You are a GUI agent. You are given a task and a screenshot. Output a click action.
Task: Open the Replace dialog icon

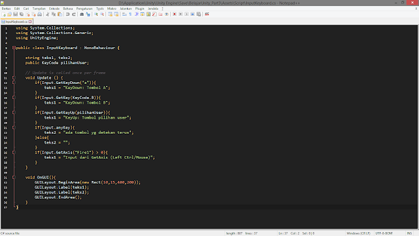(88, 14)
